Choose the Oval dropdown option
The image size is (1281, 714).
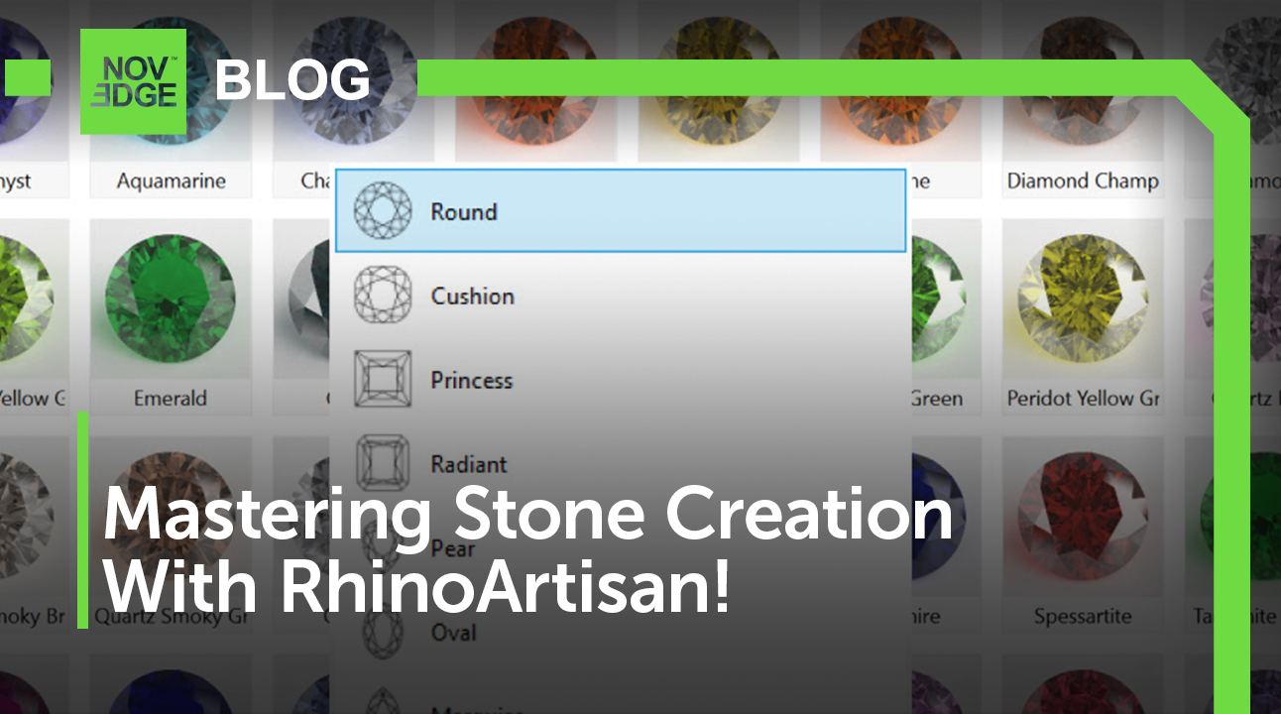tap(453, 632)
